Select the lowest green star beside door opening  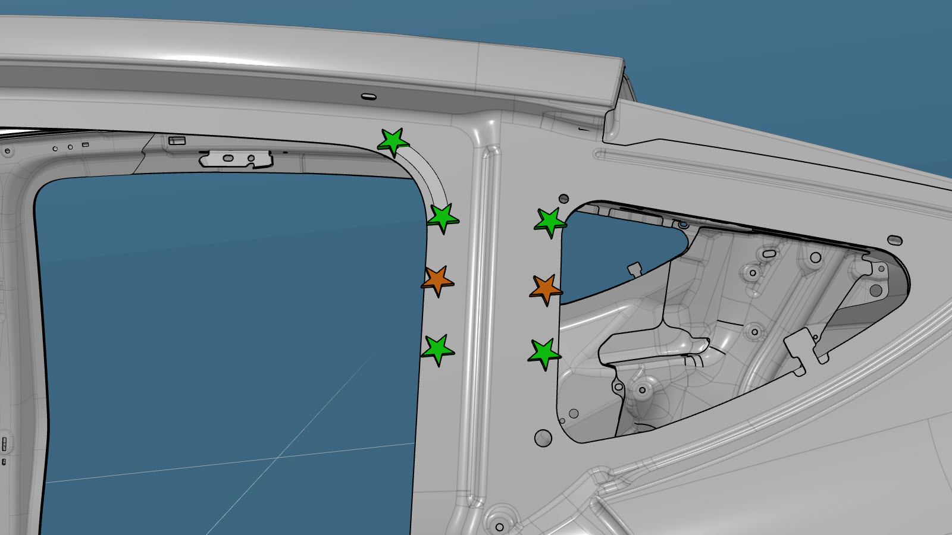[437, 350]
